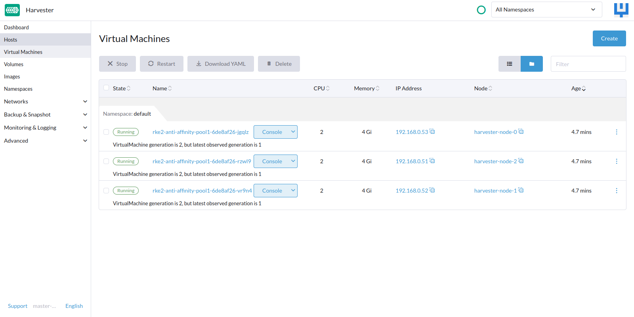Open Hosts in sidebar
This screenshot has width=634, height=317.
45,40
